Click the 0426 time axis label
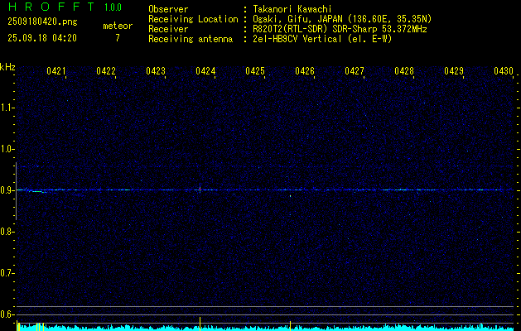521x331 pixels. [x=305, y=70]
